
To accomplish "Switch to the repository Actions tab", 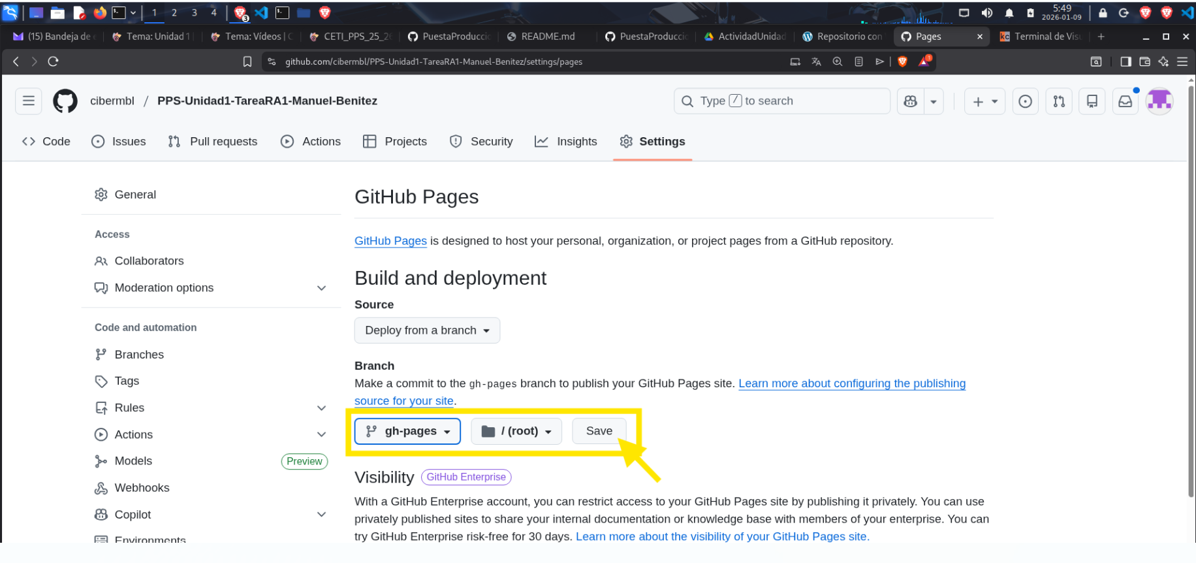I will 311,142.
